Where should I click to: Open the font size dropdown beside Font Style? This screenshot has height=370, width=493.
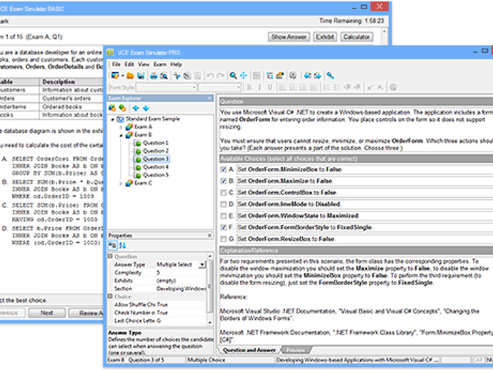point(239,87)
